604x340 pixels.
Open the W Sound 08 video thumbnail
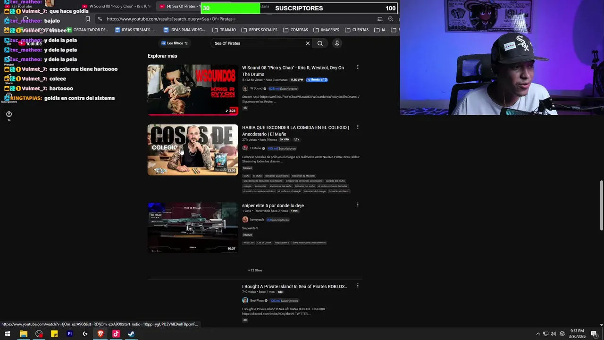193,90
